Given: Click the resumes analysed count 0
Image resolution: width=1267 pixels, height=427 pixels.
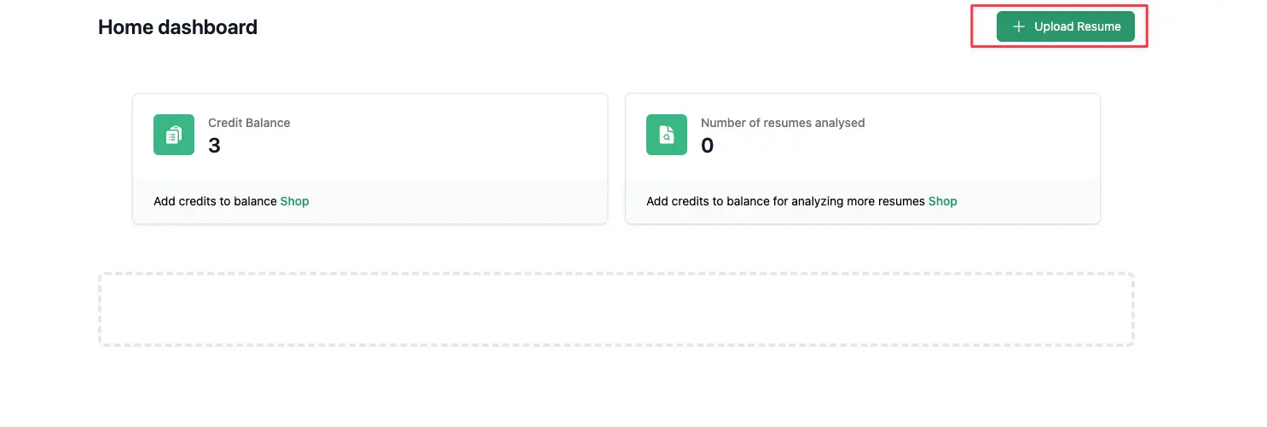Looking at the screenshot, I should pyautogui.click(x=707, y=146).
